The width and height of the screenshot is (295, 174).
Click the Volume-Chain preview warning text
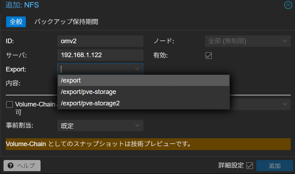point(99,144)
